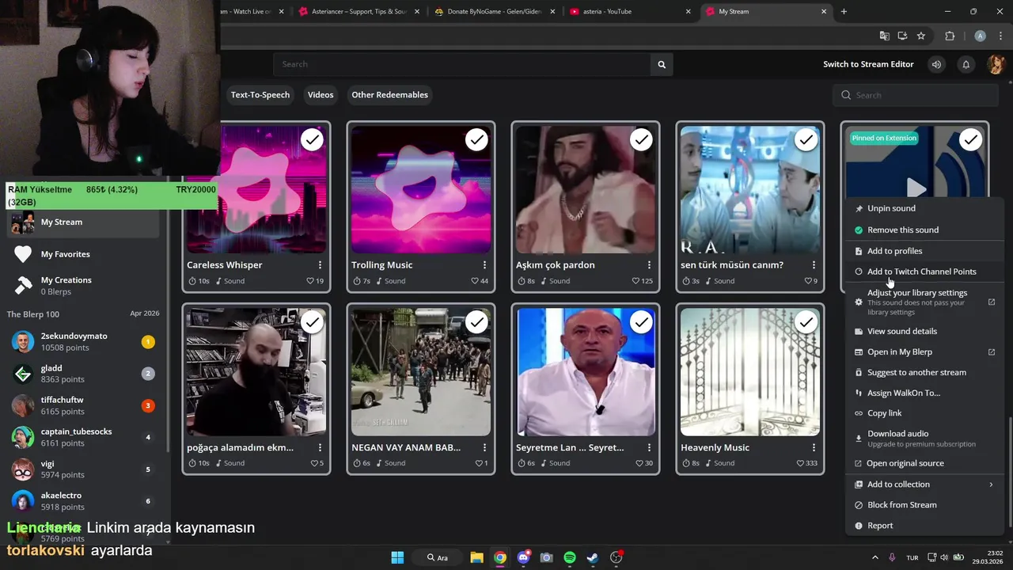
Task: Open three-dot menu for Aşkım çok pardon
Action: (x=649, y=265)
